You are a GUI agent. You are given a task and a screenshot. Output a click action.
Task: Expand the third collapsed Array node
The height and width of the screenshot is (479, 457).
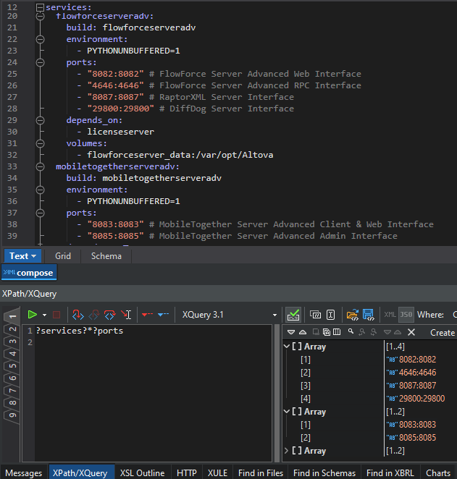(x=288, y=451)
